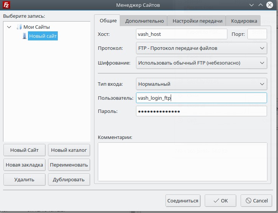The width and height of the screenshot is (278, 213).
Task: Collapse the Мои Сайты tree node
Action: click(9, 27)
